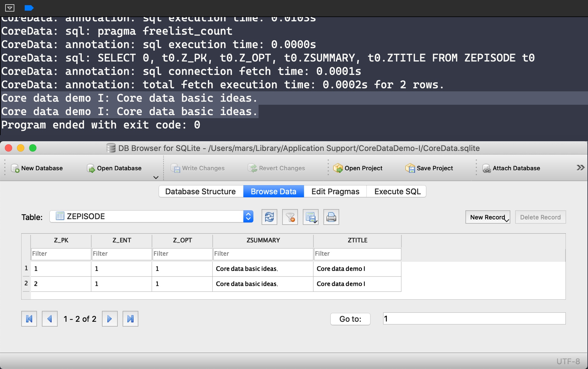The image size is (588, 369).
Task: Switch to the Database Structure tab
Action: tap(200, 192)
